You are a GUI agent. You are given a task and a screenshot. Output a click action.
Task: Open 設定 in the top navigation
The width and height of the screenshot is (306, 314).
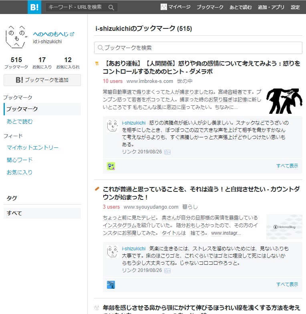click(295, 7)
